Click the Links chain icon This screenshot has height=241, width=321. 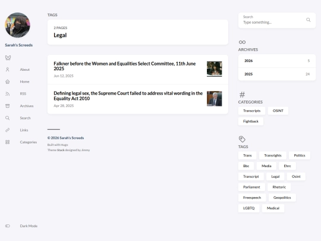pos(8,130)
